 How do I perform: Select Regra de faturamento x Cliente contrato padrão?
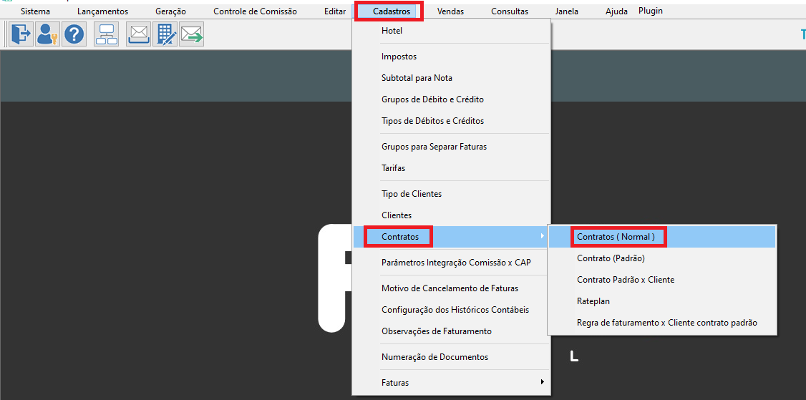coord(662,323)
